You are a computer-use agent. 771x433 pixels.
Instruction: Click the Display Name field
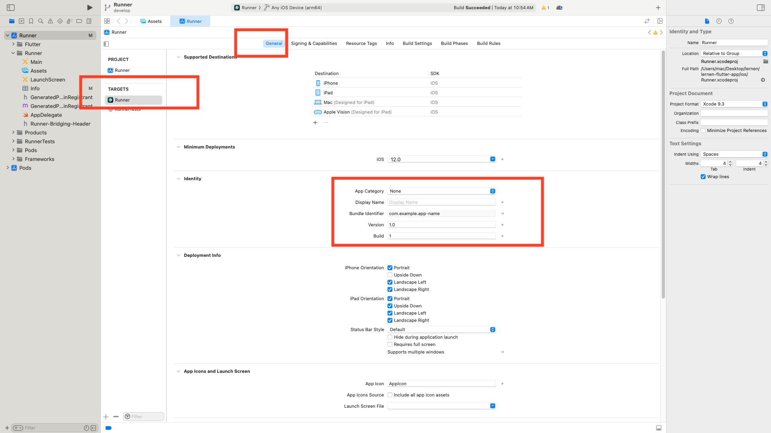[441, 202]
